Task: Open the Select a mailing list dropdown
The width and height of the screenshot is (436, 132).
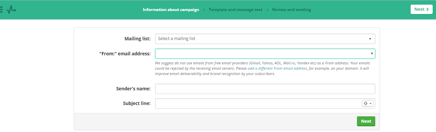Action: point(265,39)
